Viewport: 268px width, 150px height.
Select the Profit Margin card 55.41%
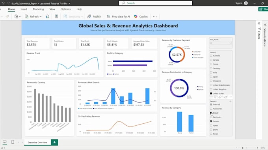point(117,43)
